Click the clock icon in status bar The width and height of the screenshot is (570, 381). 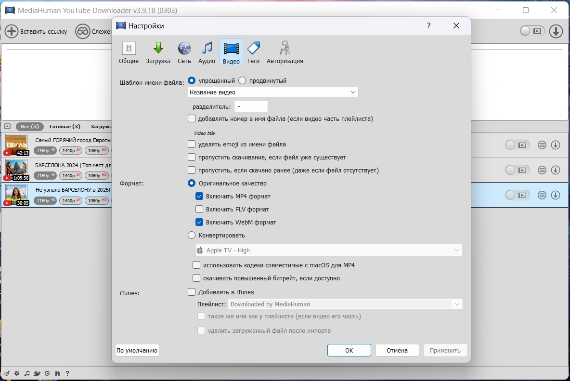click(x=47, y=373)
